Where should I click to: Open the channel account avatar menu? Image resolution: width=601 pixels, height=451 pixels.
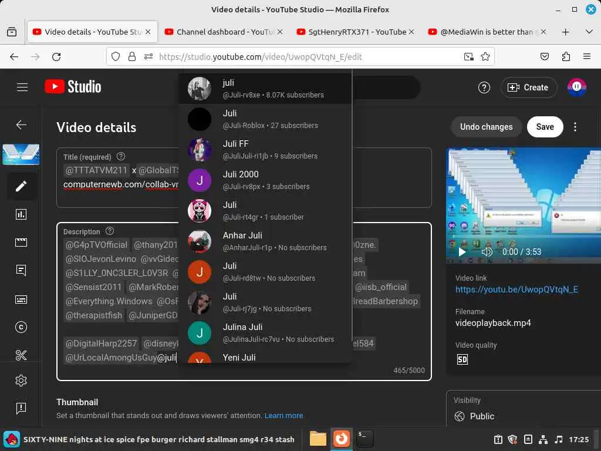point(576,87)
